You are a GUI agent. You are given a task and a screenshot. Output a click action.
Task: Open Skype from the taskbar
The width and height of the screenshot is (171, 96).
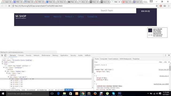(113, 94)
